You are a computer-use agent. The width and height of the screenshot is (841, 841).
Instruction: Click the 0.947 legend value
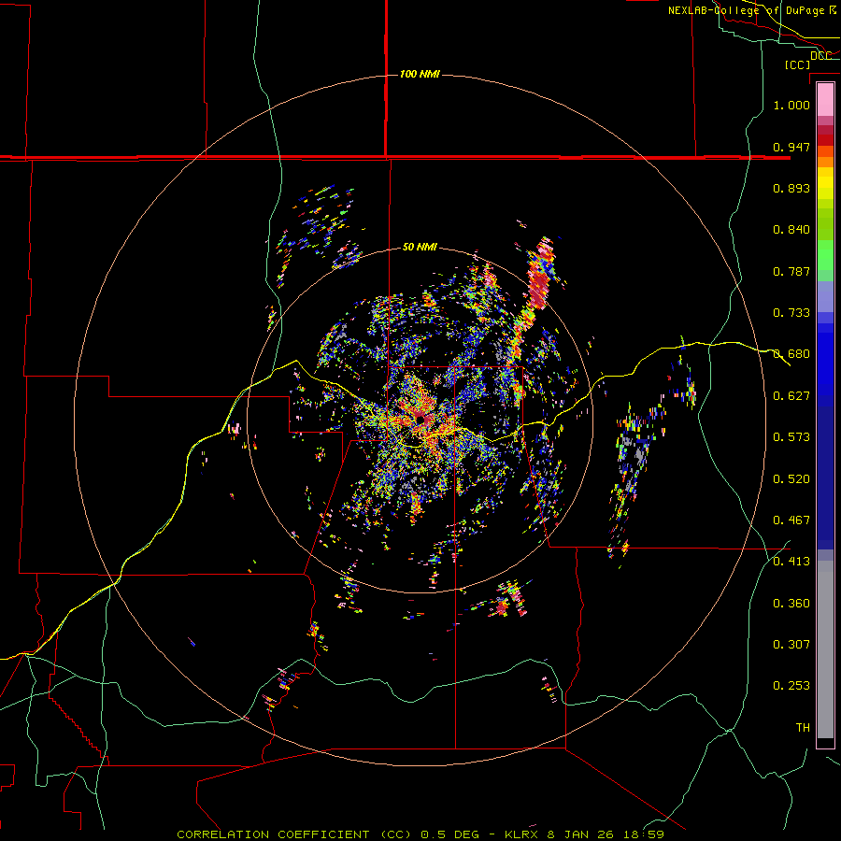791,147
